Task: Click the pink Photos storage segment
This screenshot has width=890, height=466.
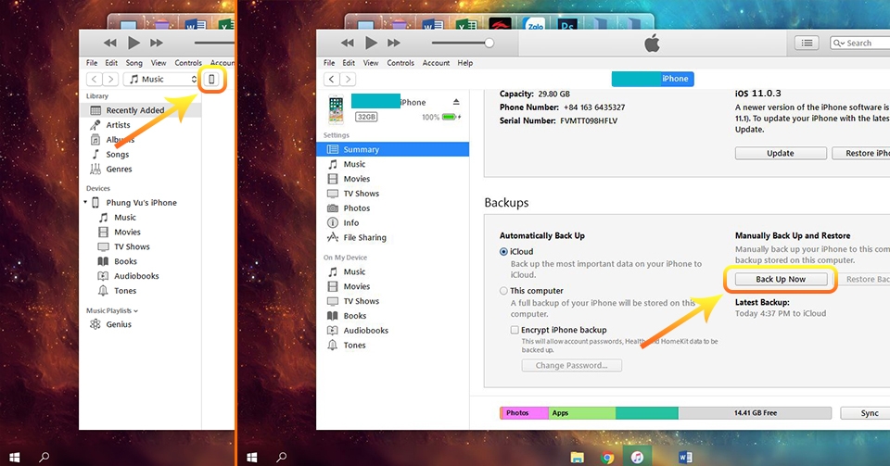Action: click(x=525, y=413)
